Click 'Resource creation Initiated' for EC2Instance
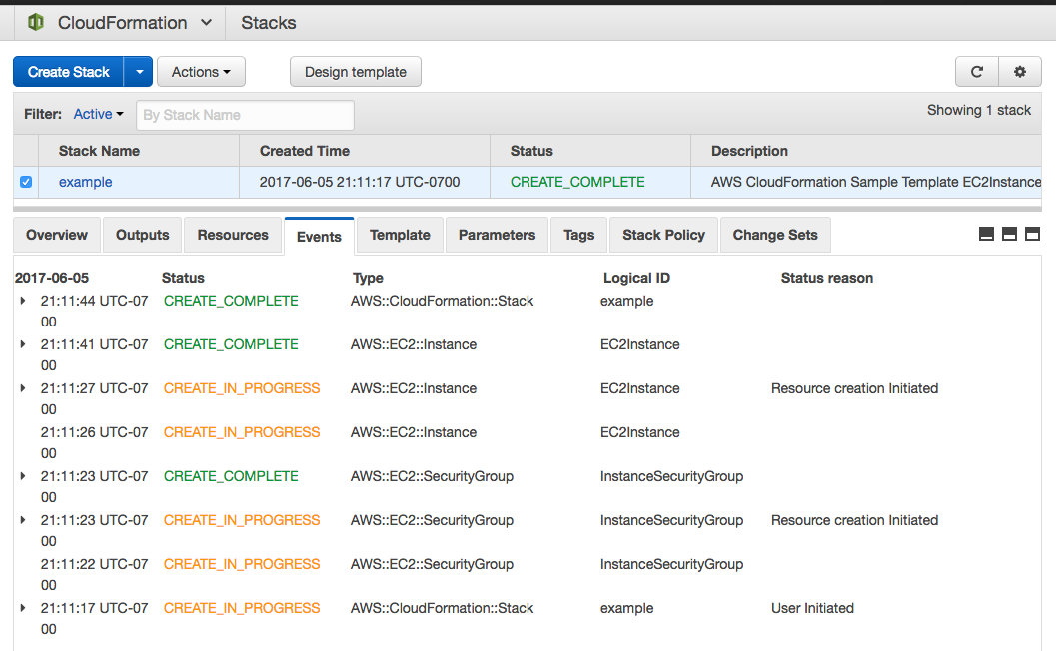This screenshot has height=651, width=1056. [x=854, y=388]
